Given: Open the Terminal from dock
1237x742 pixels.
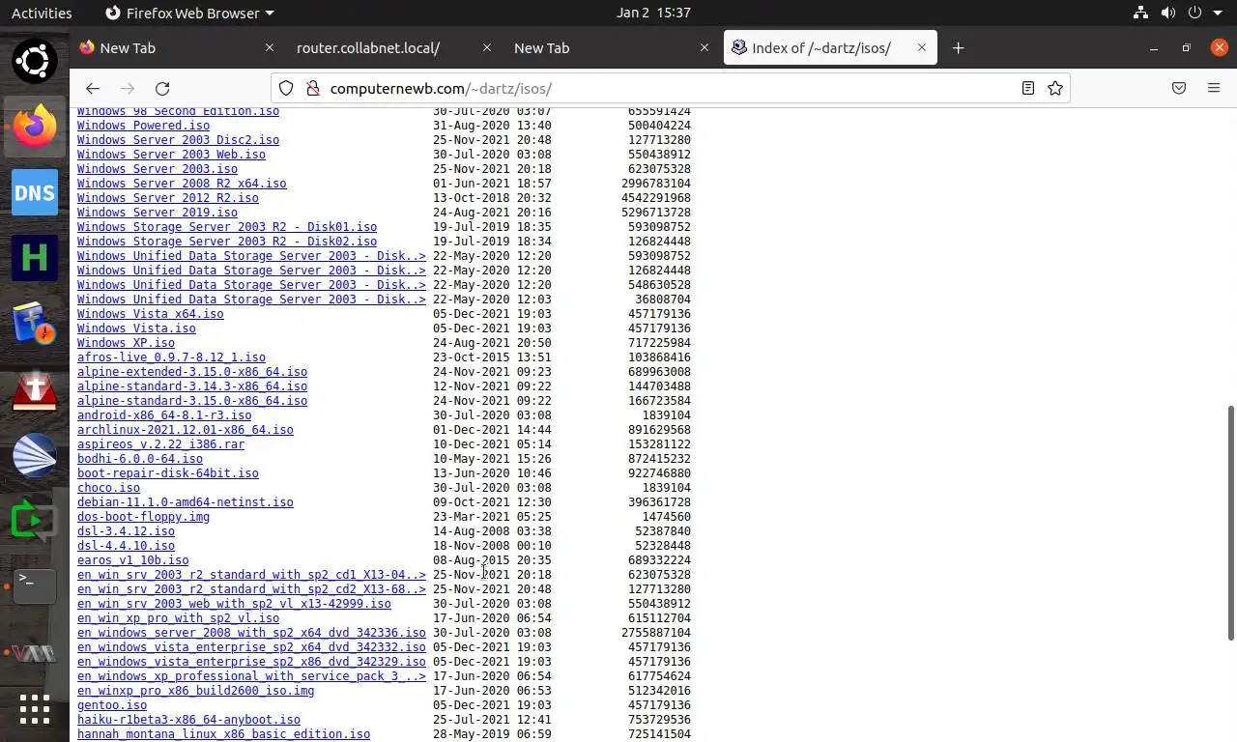Looking at the screenshot, I should point(35,586).
